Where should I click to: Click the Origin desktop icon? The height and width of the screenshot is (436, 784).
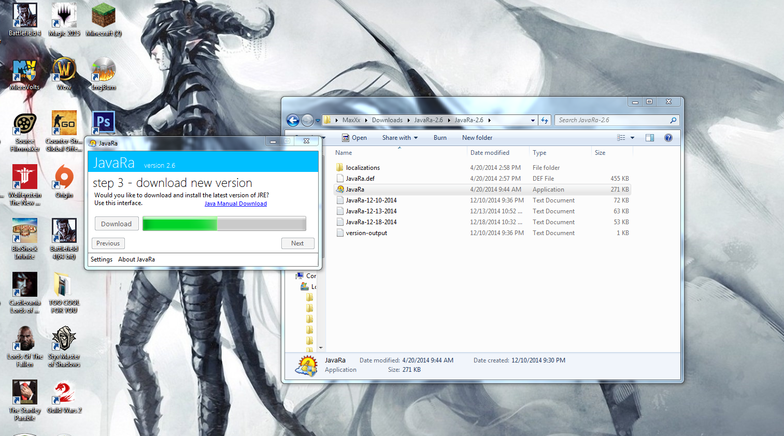point(64,181)
